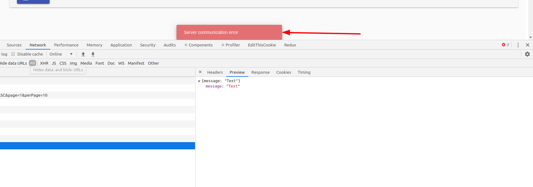The image size is (533, 187).
Task: Open the EditThisCookie tab
Action: [262, 45]
